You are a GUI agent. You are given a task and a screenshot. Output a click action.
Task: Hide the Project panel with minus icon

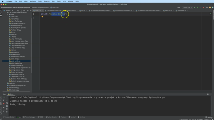point(30,10)
